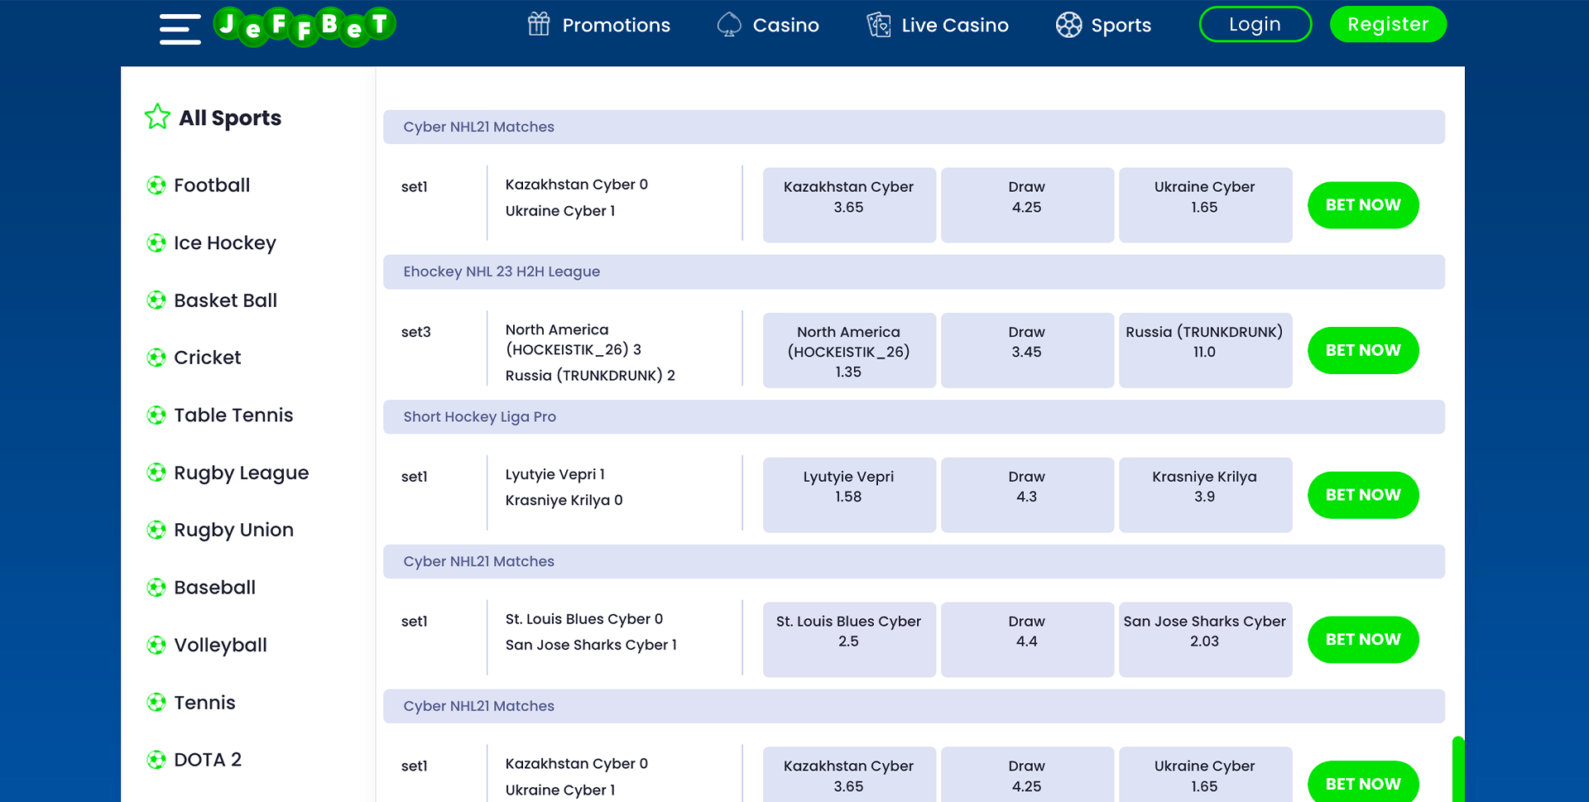Image resolution: width=1589 pixels, height=802 pixels.
Task: Click the ball icon beside Basket Ball
Action: click(x=156, y=300)
